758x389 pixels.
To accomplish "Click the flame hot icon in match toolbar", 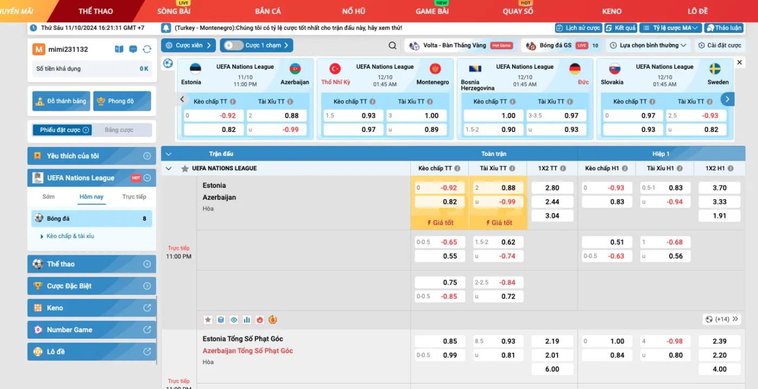I will (260, 320).
